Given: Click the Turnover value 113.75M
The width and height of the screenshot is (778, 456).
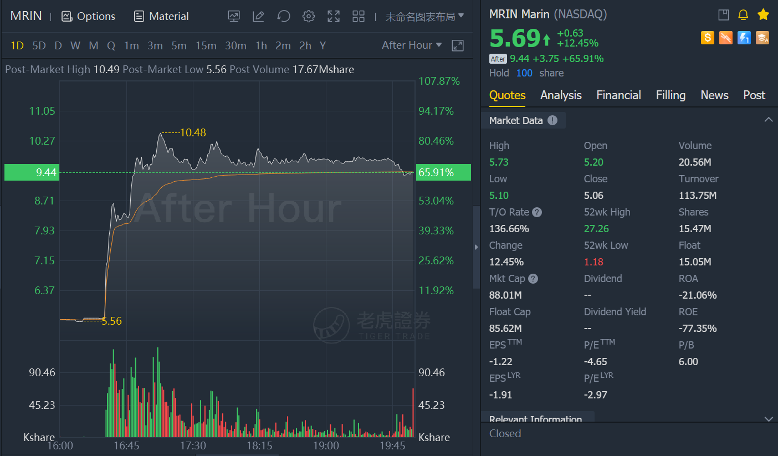Looking at the screenshot, I should 698,196.
